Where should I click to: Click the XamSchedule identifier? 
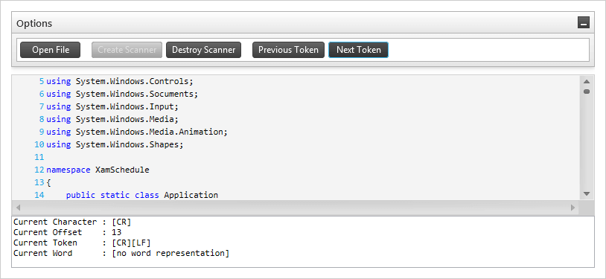pyautogui.click(x=122, y=170)
